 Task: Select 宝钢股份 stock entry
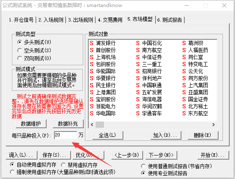pyautogui.click(x=103, y=99)
